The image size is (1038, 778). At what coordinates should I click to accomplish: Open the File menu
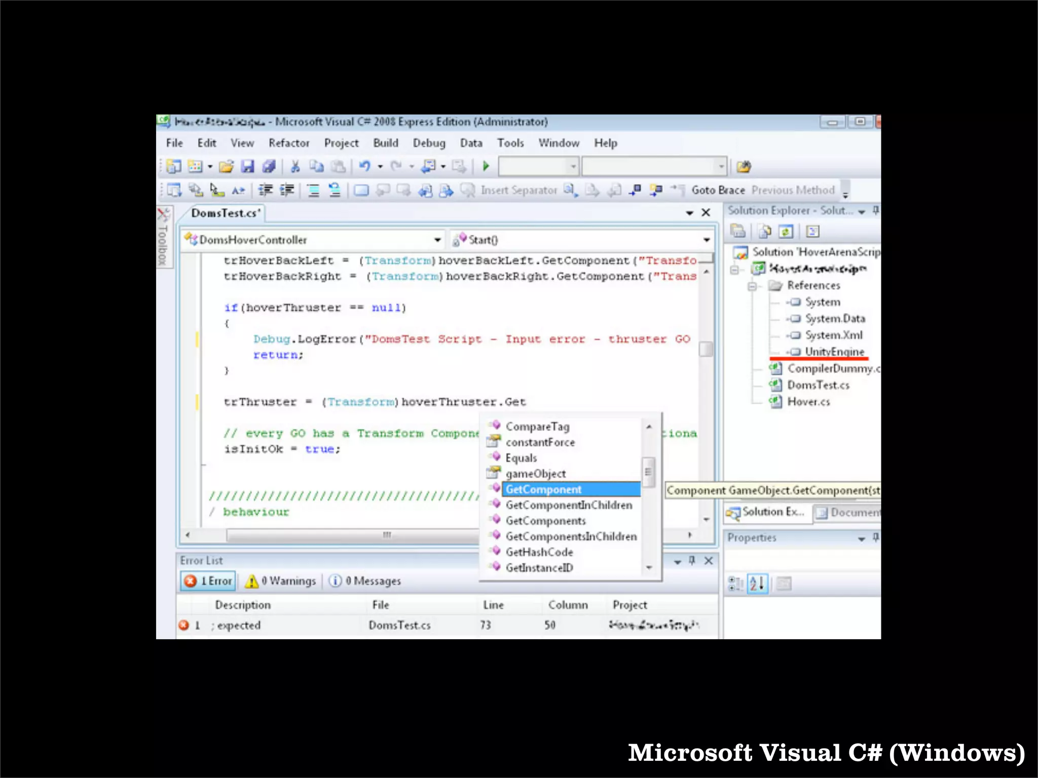[174, 143]
